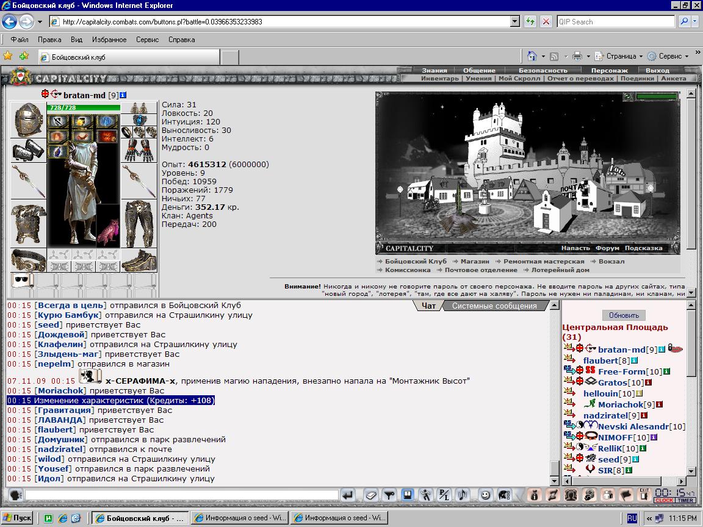Go to Магазин location link
The height and width of the screenshot is (527, 703).
click(x=475, y=261)
